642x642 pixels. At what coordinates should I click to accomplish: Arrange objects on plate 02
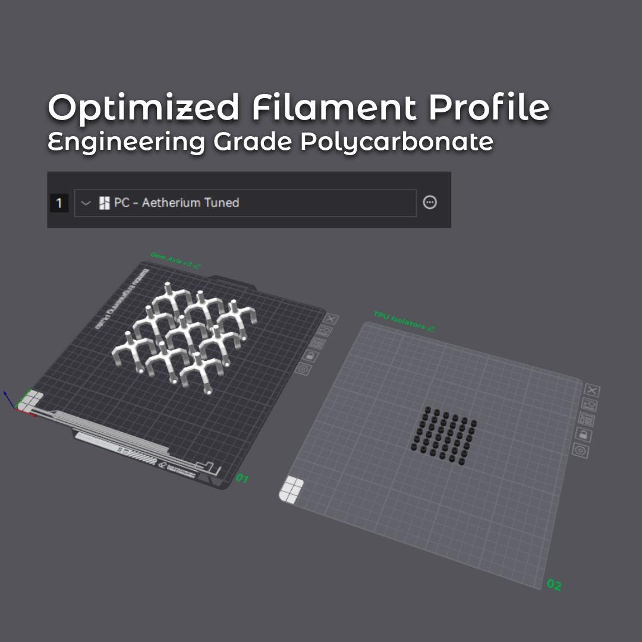(586, 420)
